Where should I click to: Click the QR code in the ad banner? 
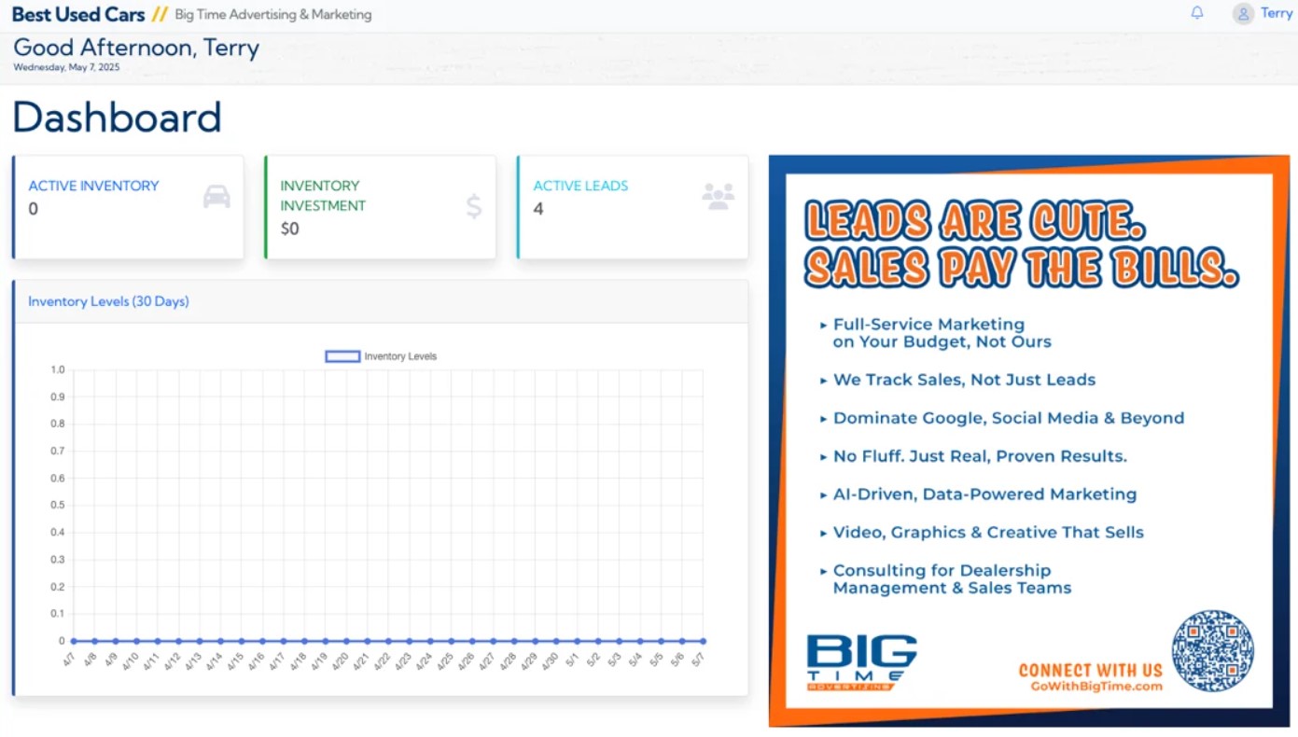click(x=1213, y=651)
